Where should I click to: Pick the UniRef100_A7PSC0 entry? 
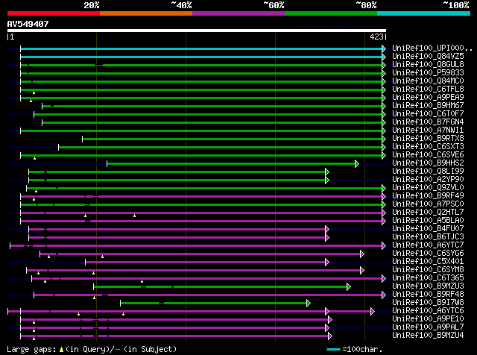(x=428, y=204)
